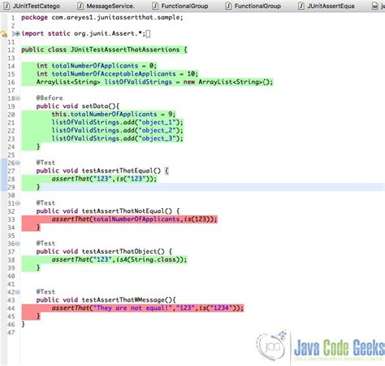Collapse the testAssertThatWMessage method at line 42
The image size is (385, 366).
click(x=18, y=292)
